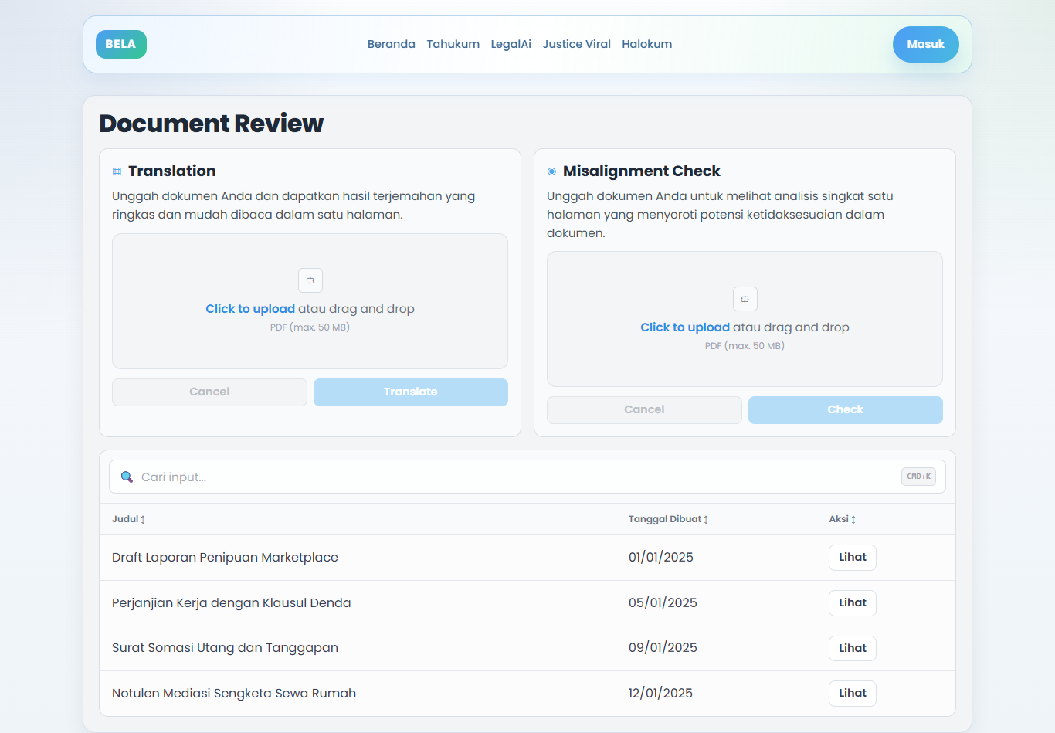Click the magnifier search icon
Viewport: 1055px width, 733px height.
(127, 477)
